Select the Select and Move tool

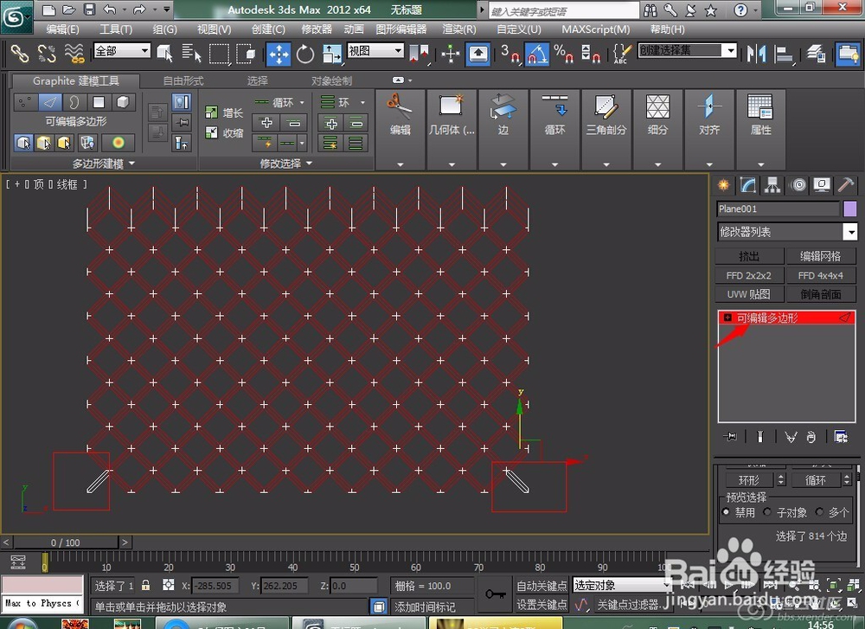point(279,54)
